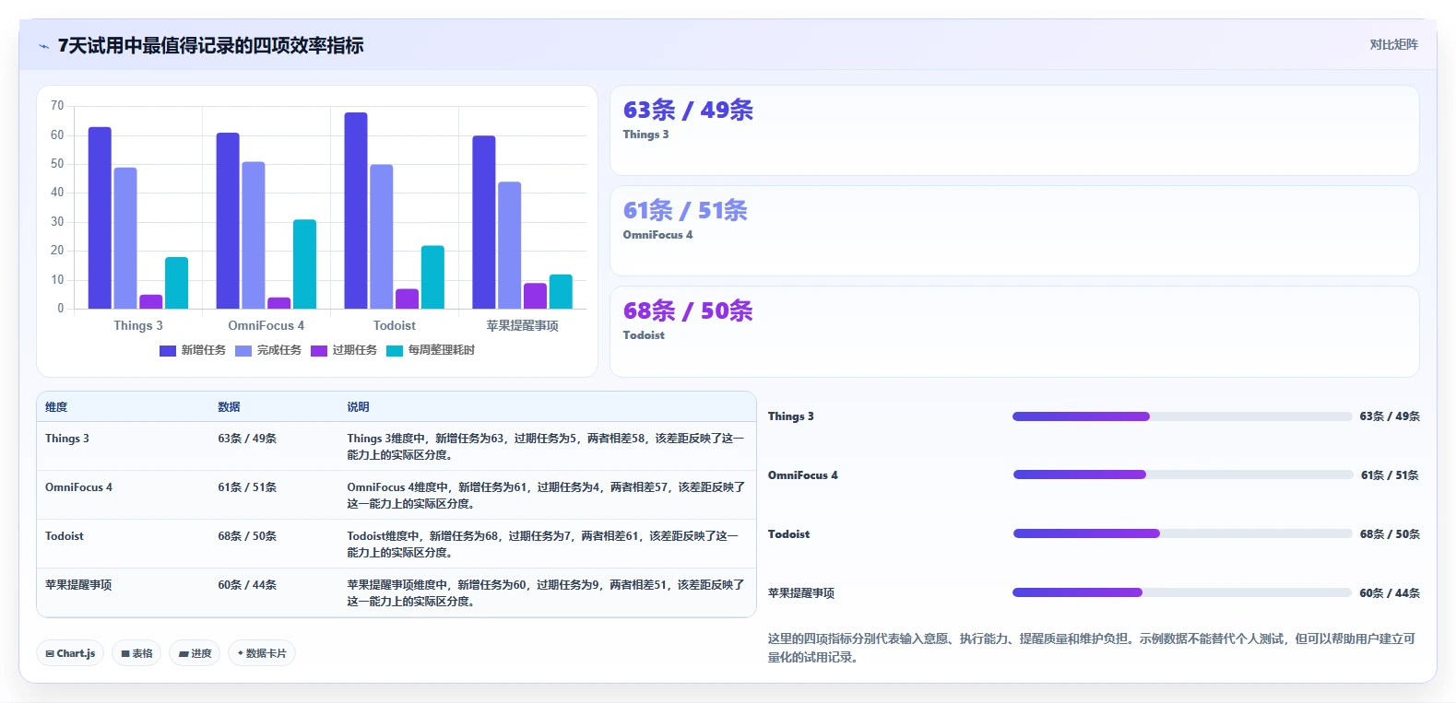Toggle the 每周整理耗时 legend item
1456x703 pixels.
[431, 350]
